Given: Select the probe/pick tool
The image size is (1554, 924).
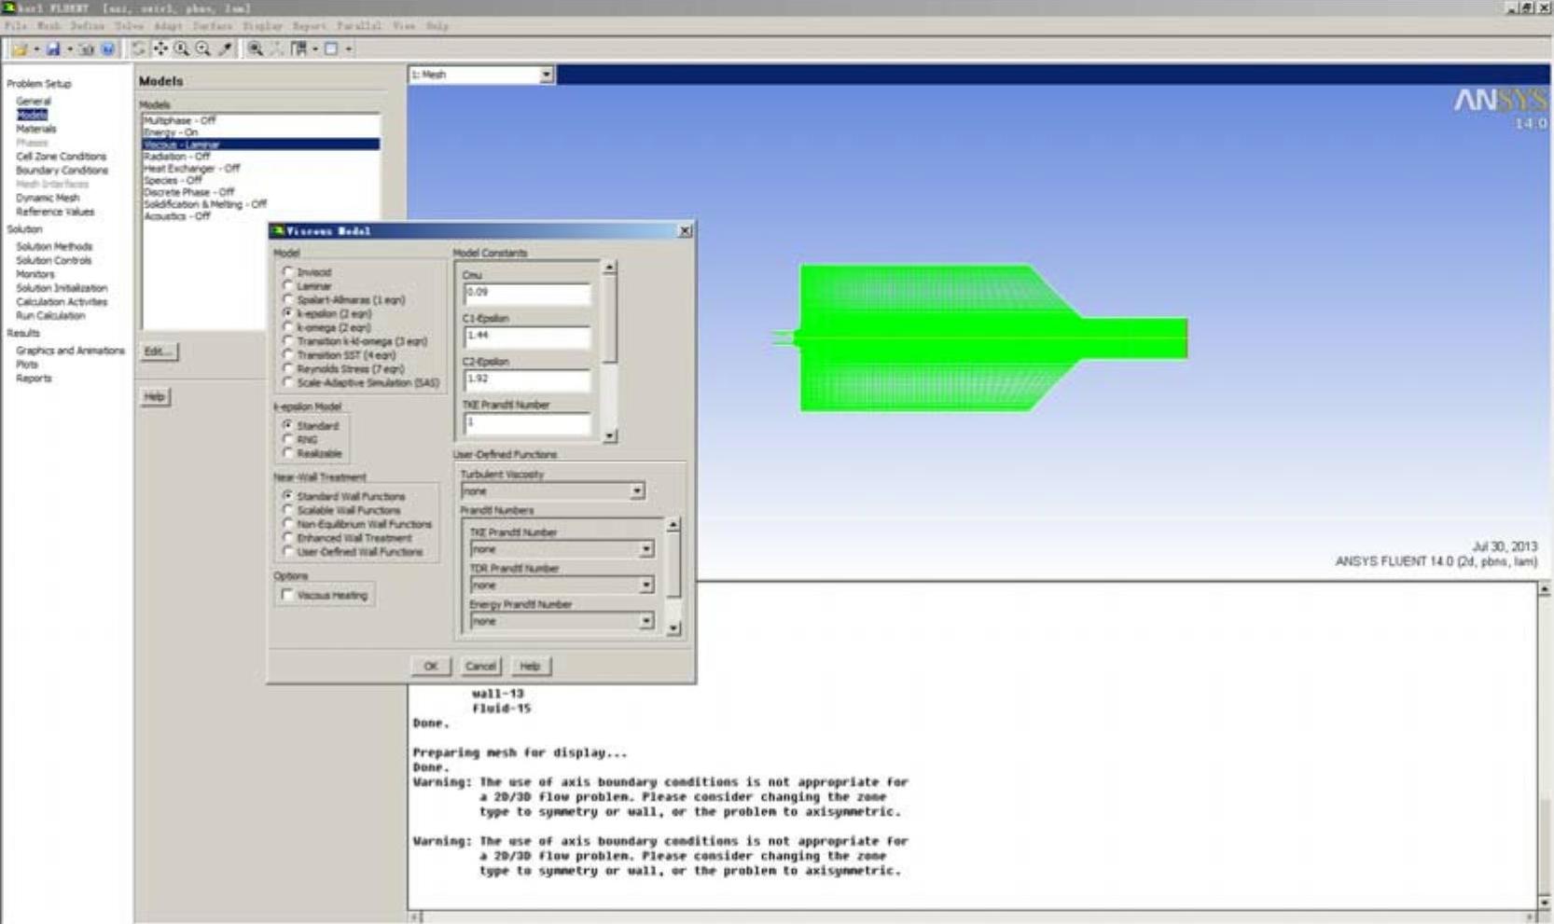Looking at the screenshot, I should (225, 48).
